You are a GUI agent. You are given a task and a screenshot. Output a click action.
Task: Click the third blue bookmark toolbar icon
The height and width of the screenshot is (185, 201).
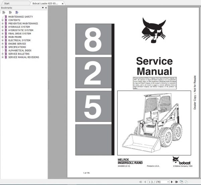pos(17,13)
